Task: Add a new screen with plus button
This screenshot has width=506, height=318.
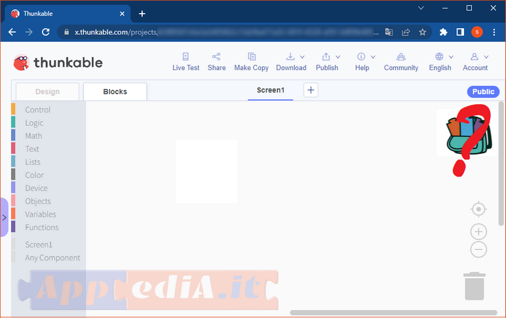Action: 311,90
